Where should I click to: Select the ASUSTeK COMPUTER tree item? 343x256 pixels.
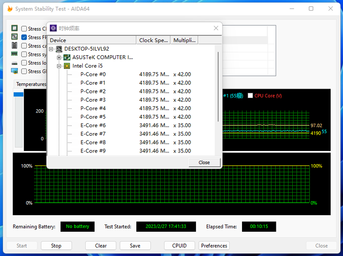point(102,57)
